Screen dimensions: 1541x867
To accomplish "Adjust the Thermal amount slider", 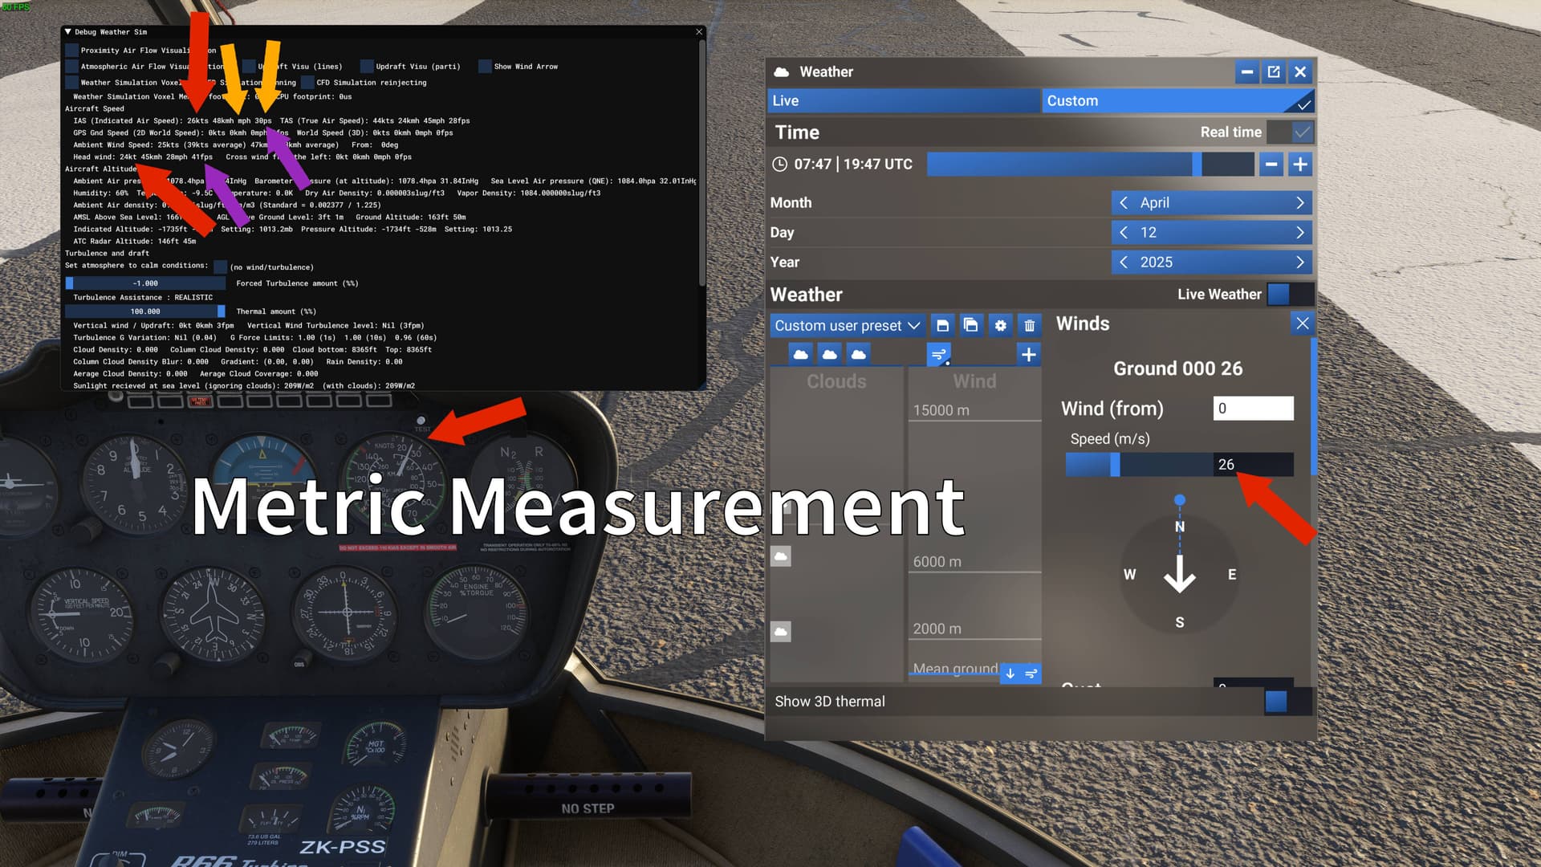I will (145, 311).
